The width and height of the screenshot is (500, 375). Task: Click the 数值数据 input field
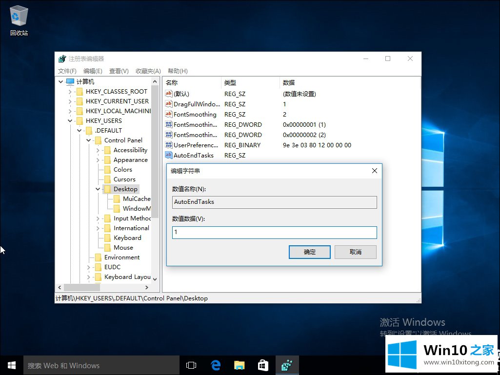(x=275, y=233)
